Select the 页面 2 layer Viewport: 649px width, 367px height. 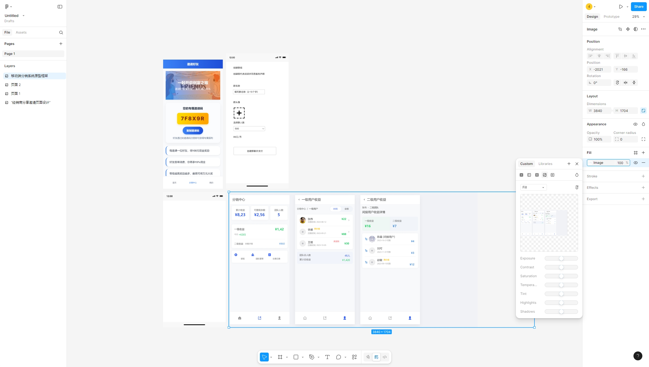coord(16,85)
